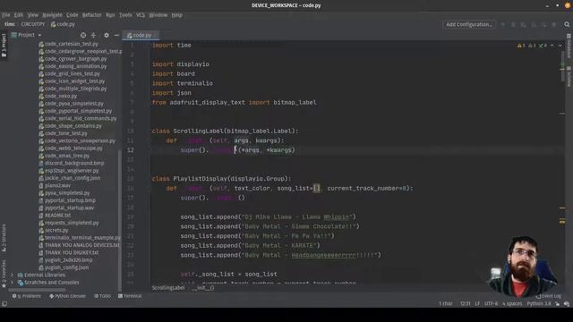This screenshot has width=573, height=322.
Task: Expand Scratches and Consoles node
Action: click(12, 283)
